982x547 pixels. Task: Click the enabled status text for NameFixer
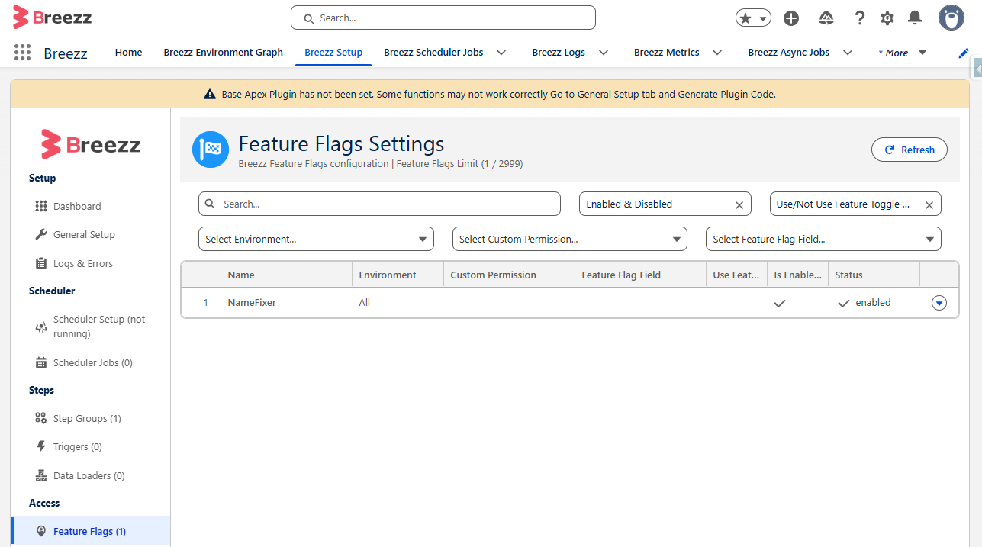tap(873, 303)
